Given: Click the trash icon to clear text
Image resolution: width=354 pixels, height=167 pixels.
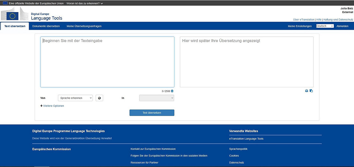Looking at the screenshot, I should pyautogui.click(x=172, y=91).
